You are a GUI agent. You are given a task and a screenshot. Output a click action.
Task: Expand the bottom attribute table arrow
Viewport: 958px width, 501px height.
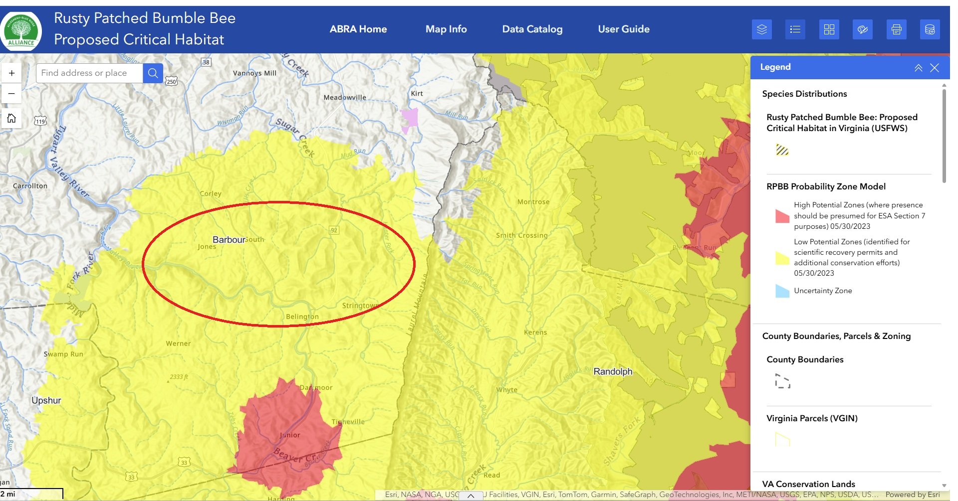coord(471,496)
